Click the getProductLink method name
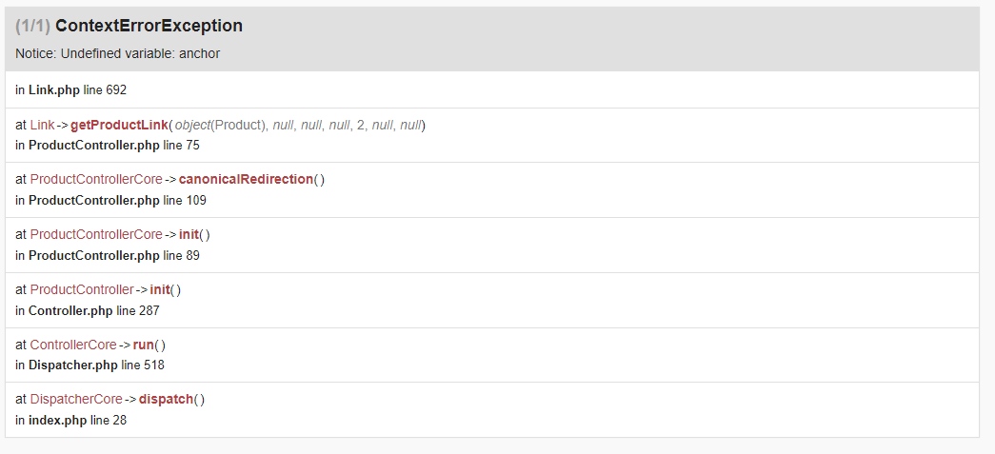Viewport: 995px width, 454px height. pyautogui.click(x=119, y=125)
